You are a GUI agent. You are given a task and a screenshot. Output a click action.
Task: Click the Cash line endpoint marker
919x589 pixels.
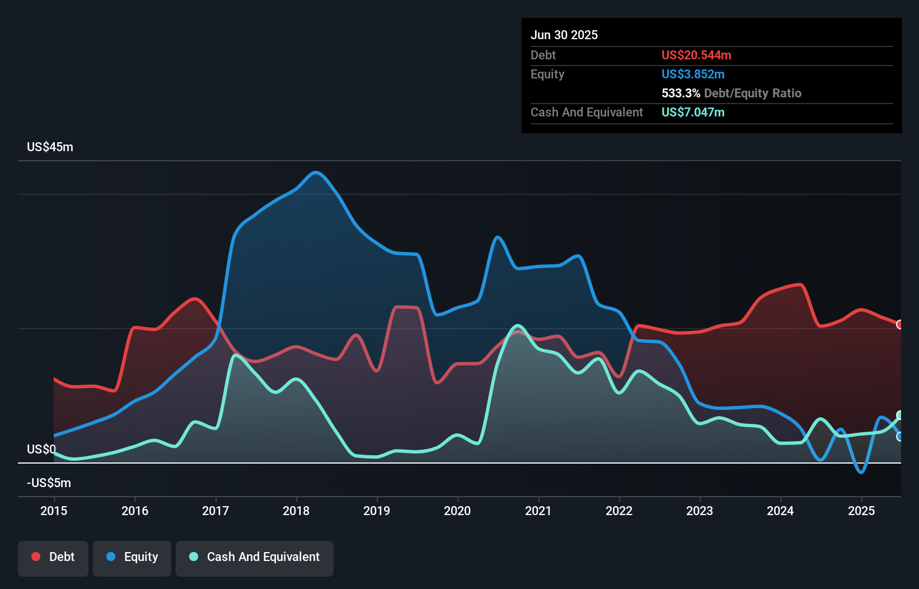tap(899, 414)
